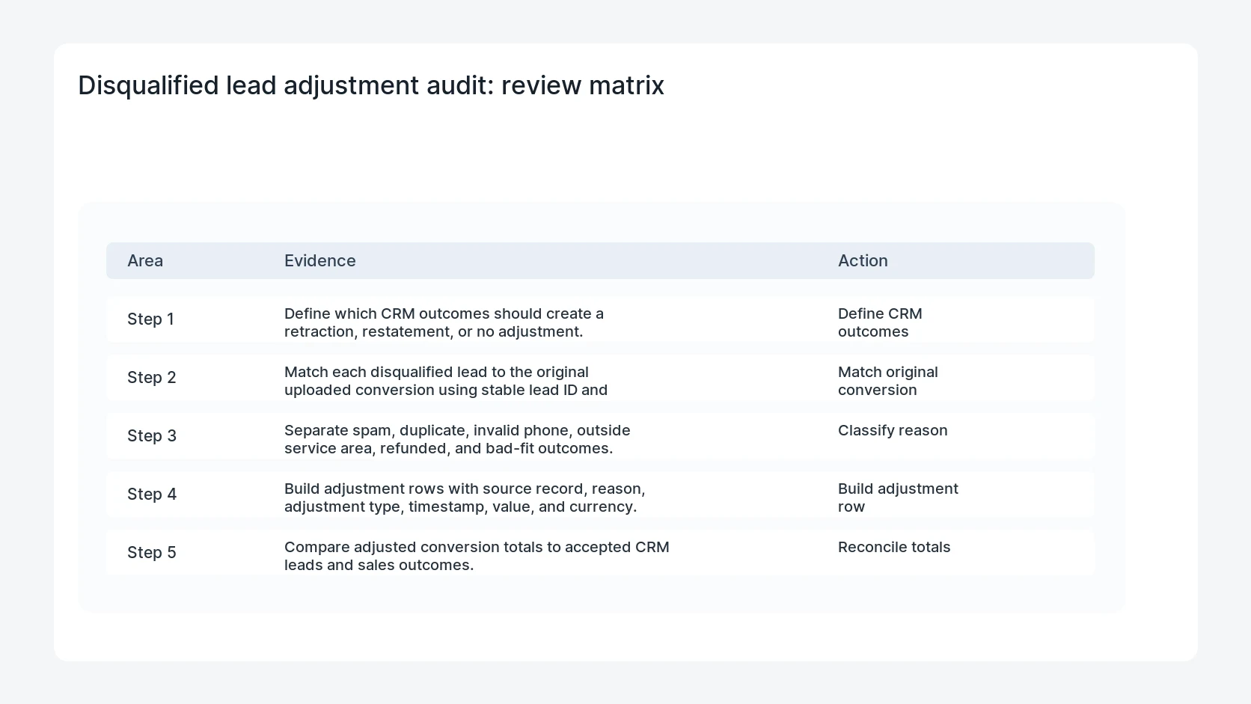Click the 'Step 1' row label

click(150, 319)
